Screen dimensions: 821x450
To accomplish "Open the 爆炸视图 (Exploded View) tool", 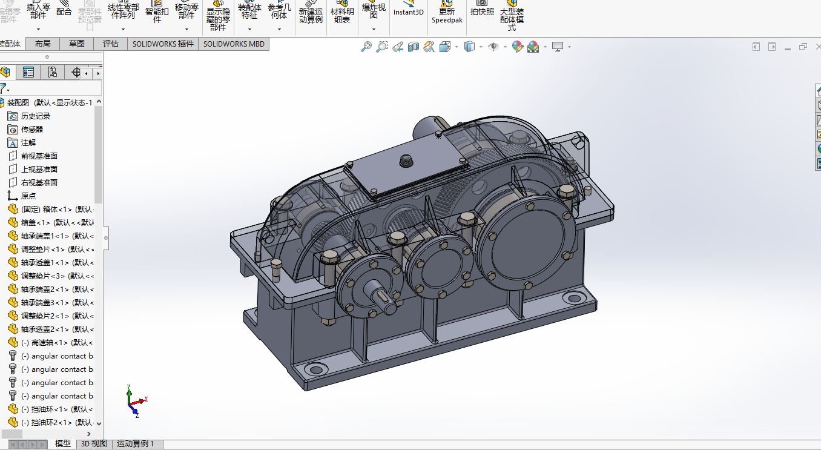I will tap(374, 13).
